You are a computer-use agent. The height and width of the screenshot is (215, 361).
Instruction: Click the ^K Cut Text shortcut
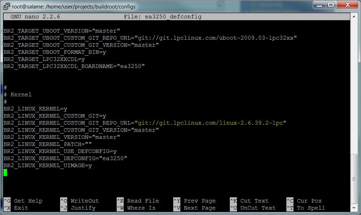(249, 201)
